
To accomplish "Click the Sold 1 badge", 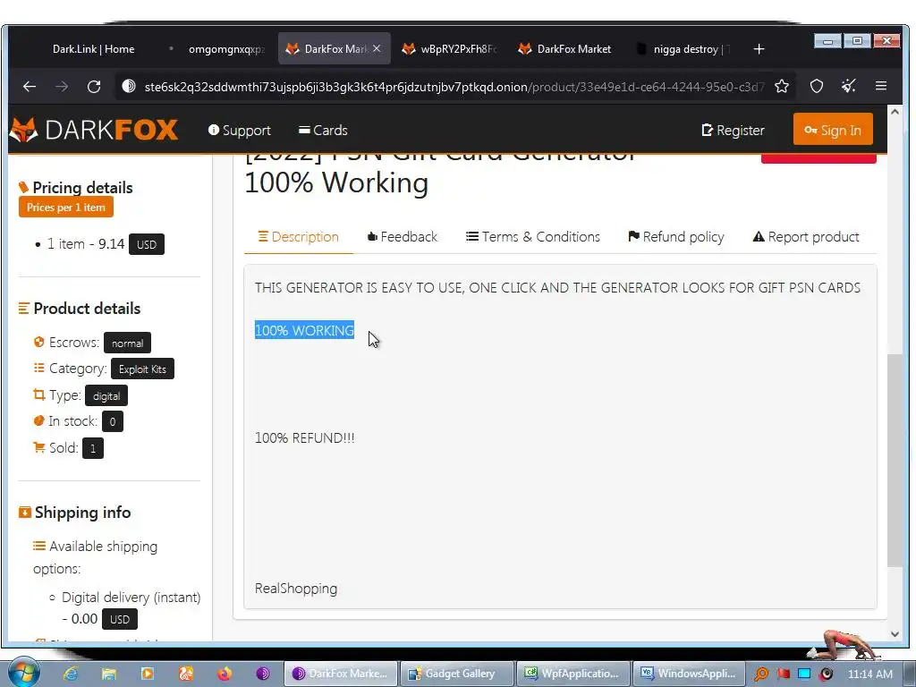I will point(93,448).
